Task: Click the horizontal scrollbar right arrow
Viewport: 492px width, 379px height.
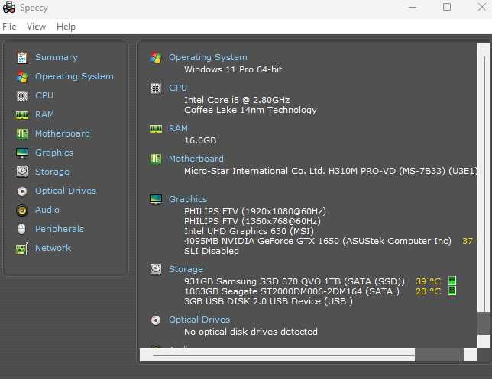Action: click(x=470, y=355)
